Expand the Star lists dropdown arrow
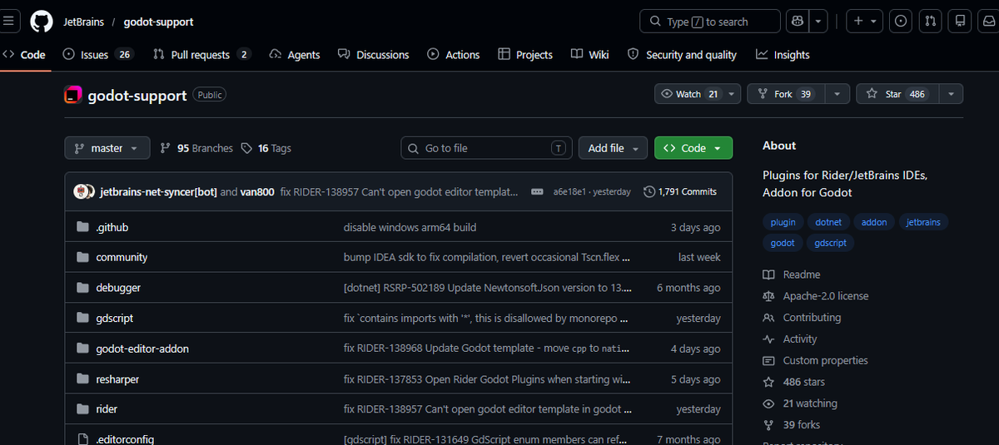 click(950, 94)
